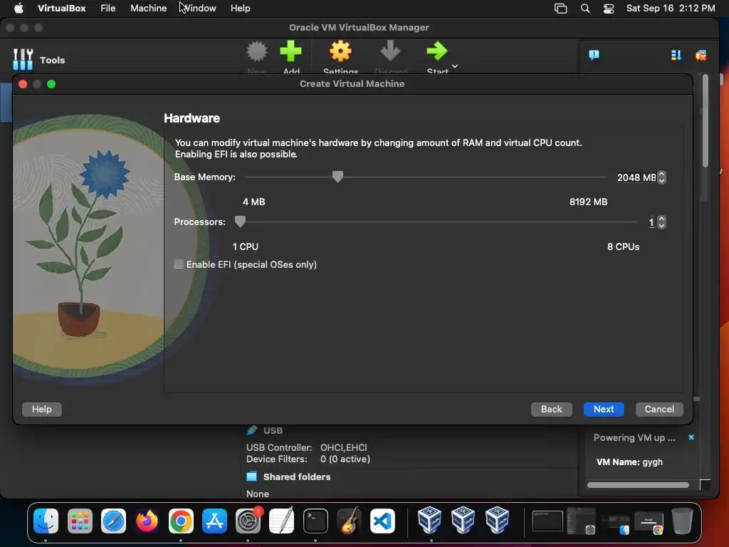Open the App Store from the Dock
The image size is (729, 547).
(214, 521)
